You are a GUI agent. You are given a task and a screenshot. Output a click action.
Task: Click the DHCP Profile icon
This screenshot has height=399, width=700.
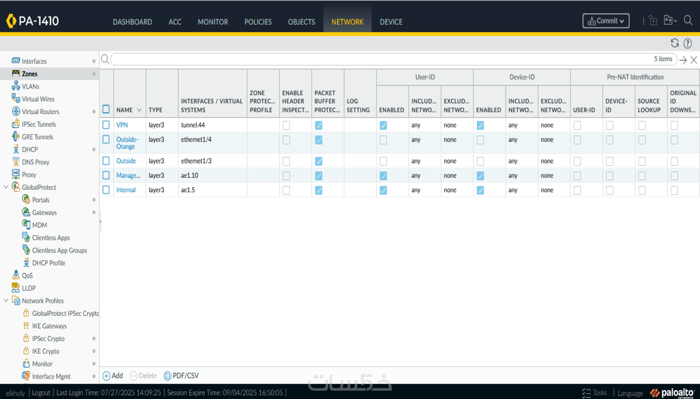pos(26,262)
